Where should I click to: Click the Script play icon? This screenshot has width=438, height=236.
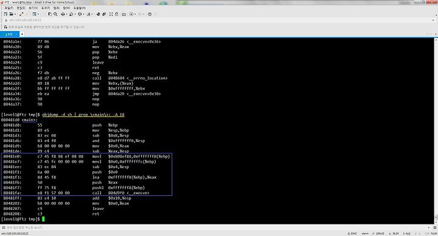[131, 14]
